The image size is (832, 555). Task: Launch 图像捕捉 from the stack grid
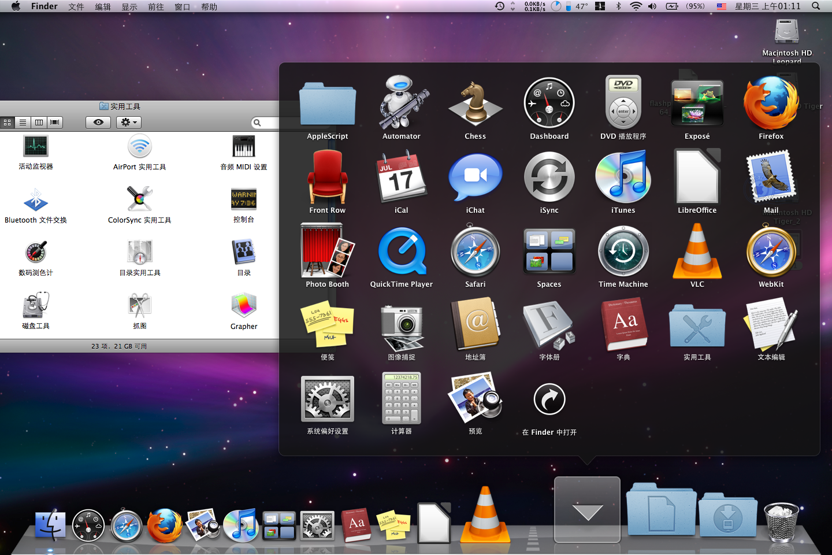tap(402, 327)
